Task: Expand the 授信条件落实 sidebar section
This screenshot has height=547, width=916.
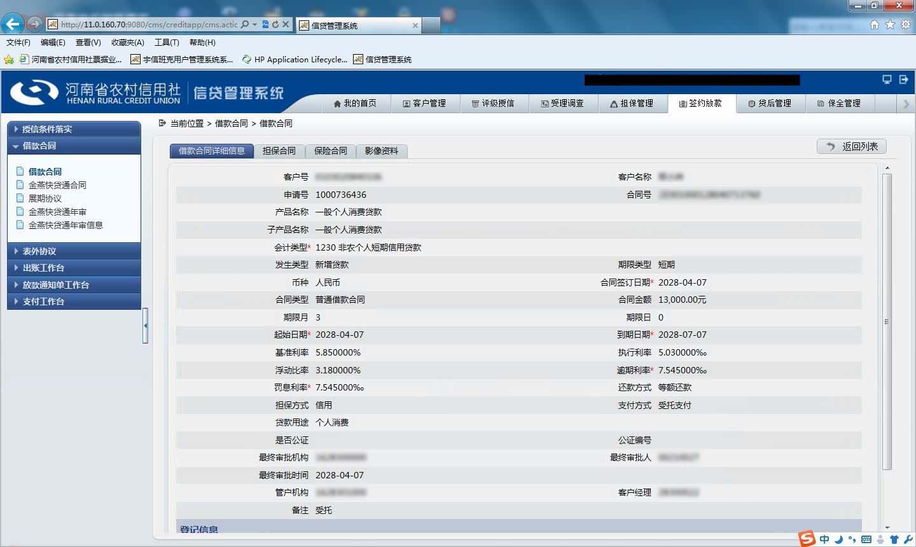Action: click(74, 128)
